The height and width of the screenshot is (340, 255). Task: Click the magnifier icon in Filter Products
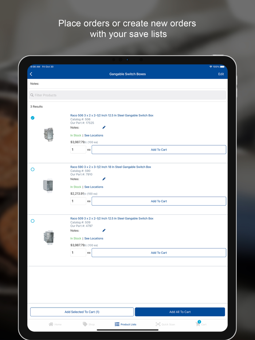pos(32,95)
